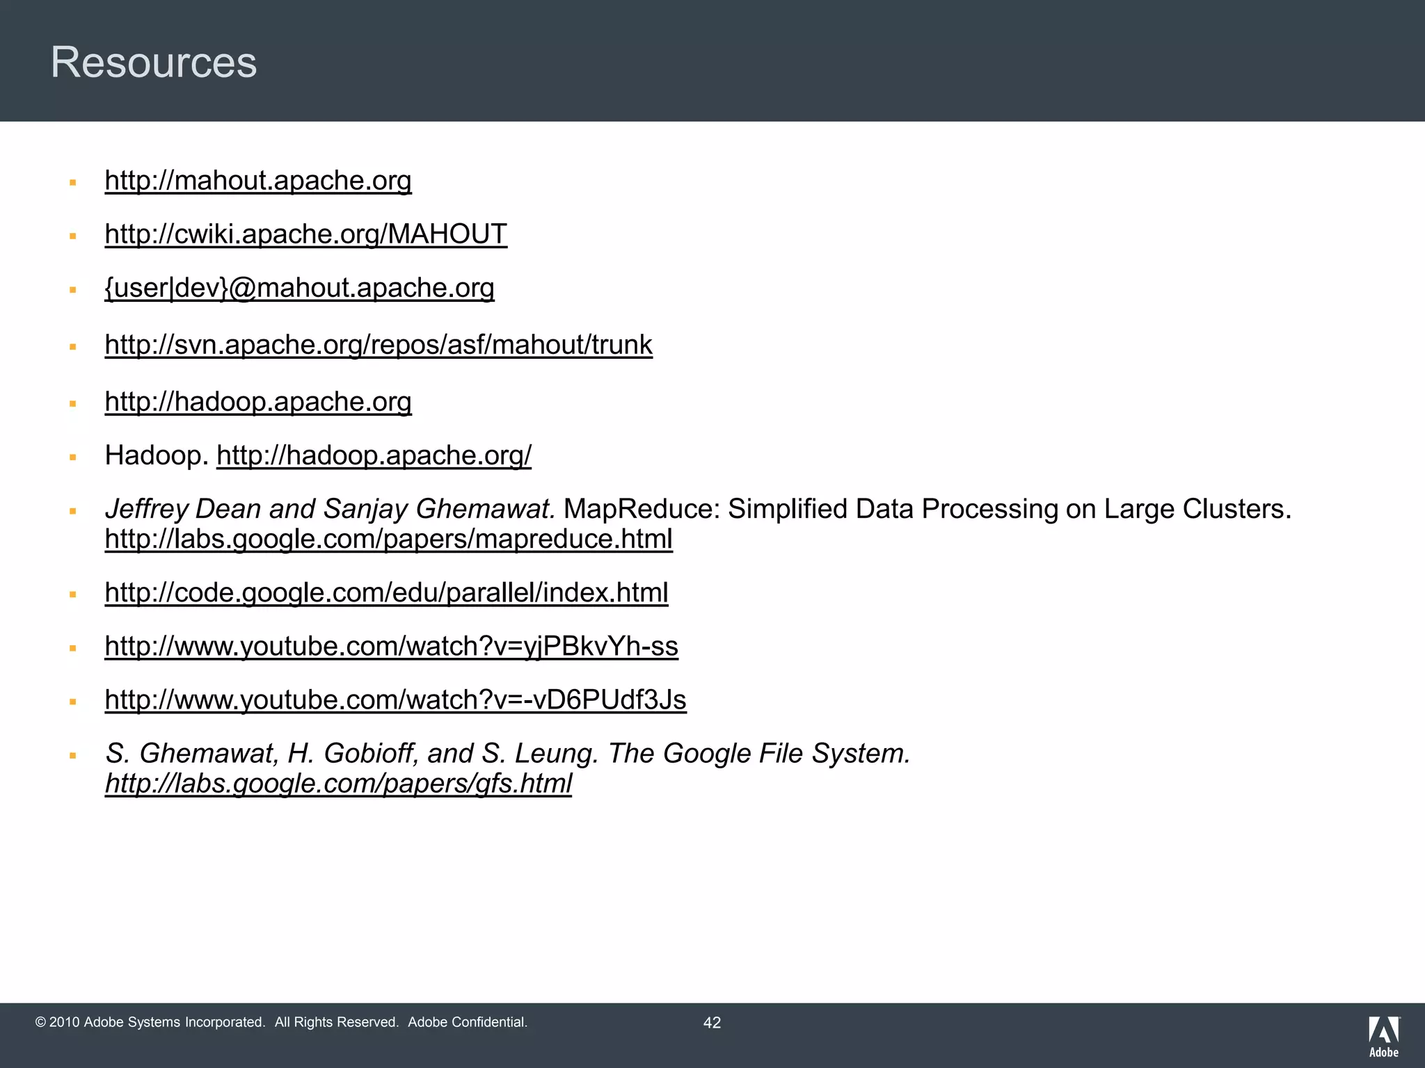Open the code.google.com edu parallel link

(386, 592)
